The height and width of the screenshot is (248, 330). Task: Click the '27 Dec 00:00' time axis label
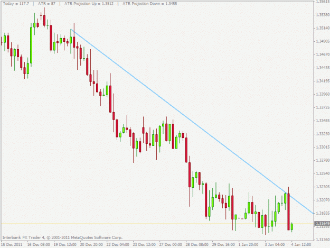coord(171,245)
